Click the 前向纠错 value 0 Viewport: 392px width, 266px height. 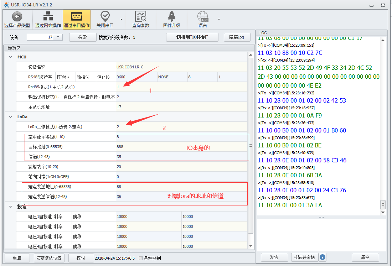(181, 177)
